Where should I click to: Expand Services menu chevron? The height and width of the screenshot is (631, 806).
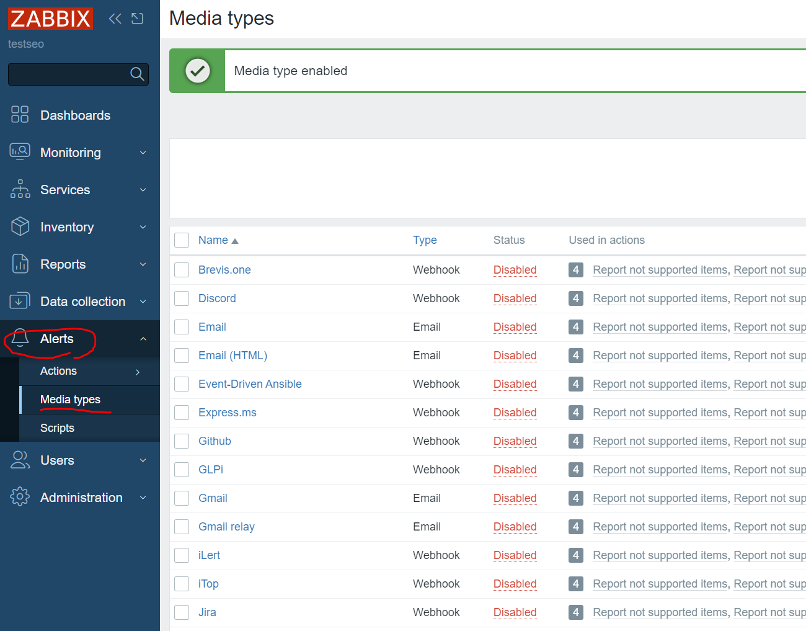143,190
